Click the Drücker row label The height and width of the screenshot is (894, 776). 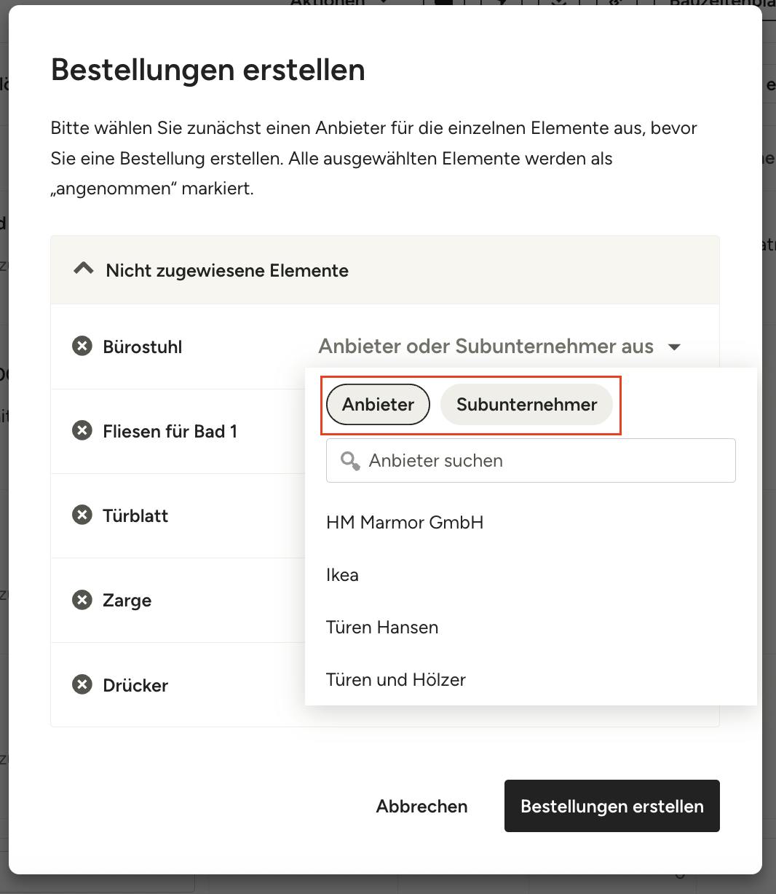click(135, 685)
